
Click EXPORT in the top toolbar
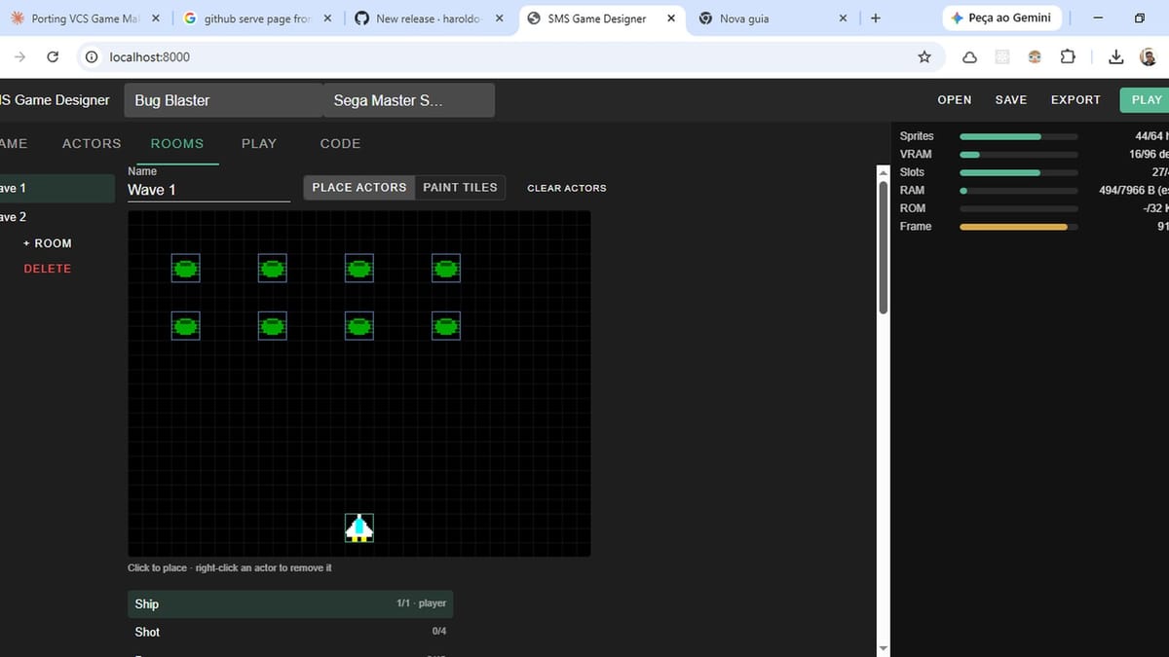tap(1075, 100)
